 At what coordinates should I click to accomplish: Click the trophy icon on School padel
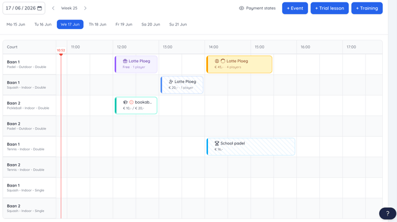[217, 143]
